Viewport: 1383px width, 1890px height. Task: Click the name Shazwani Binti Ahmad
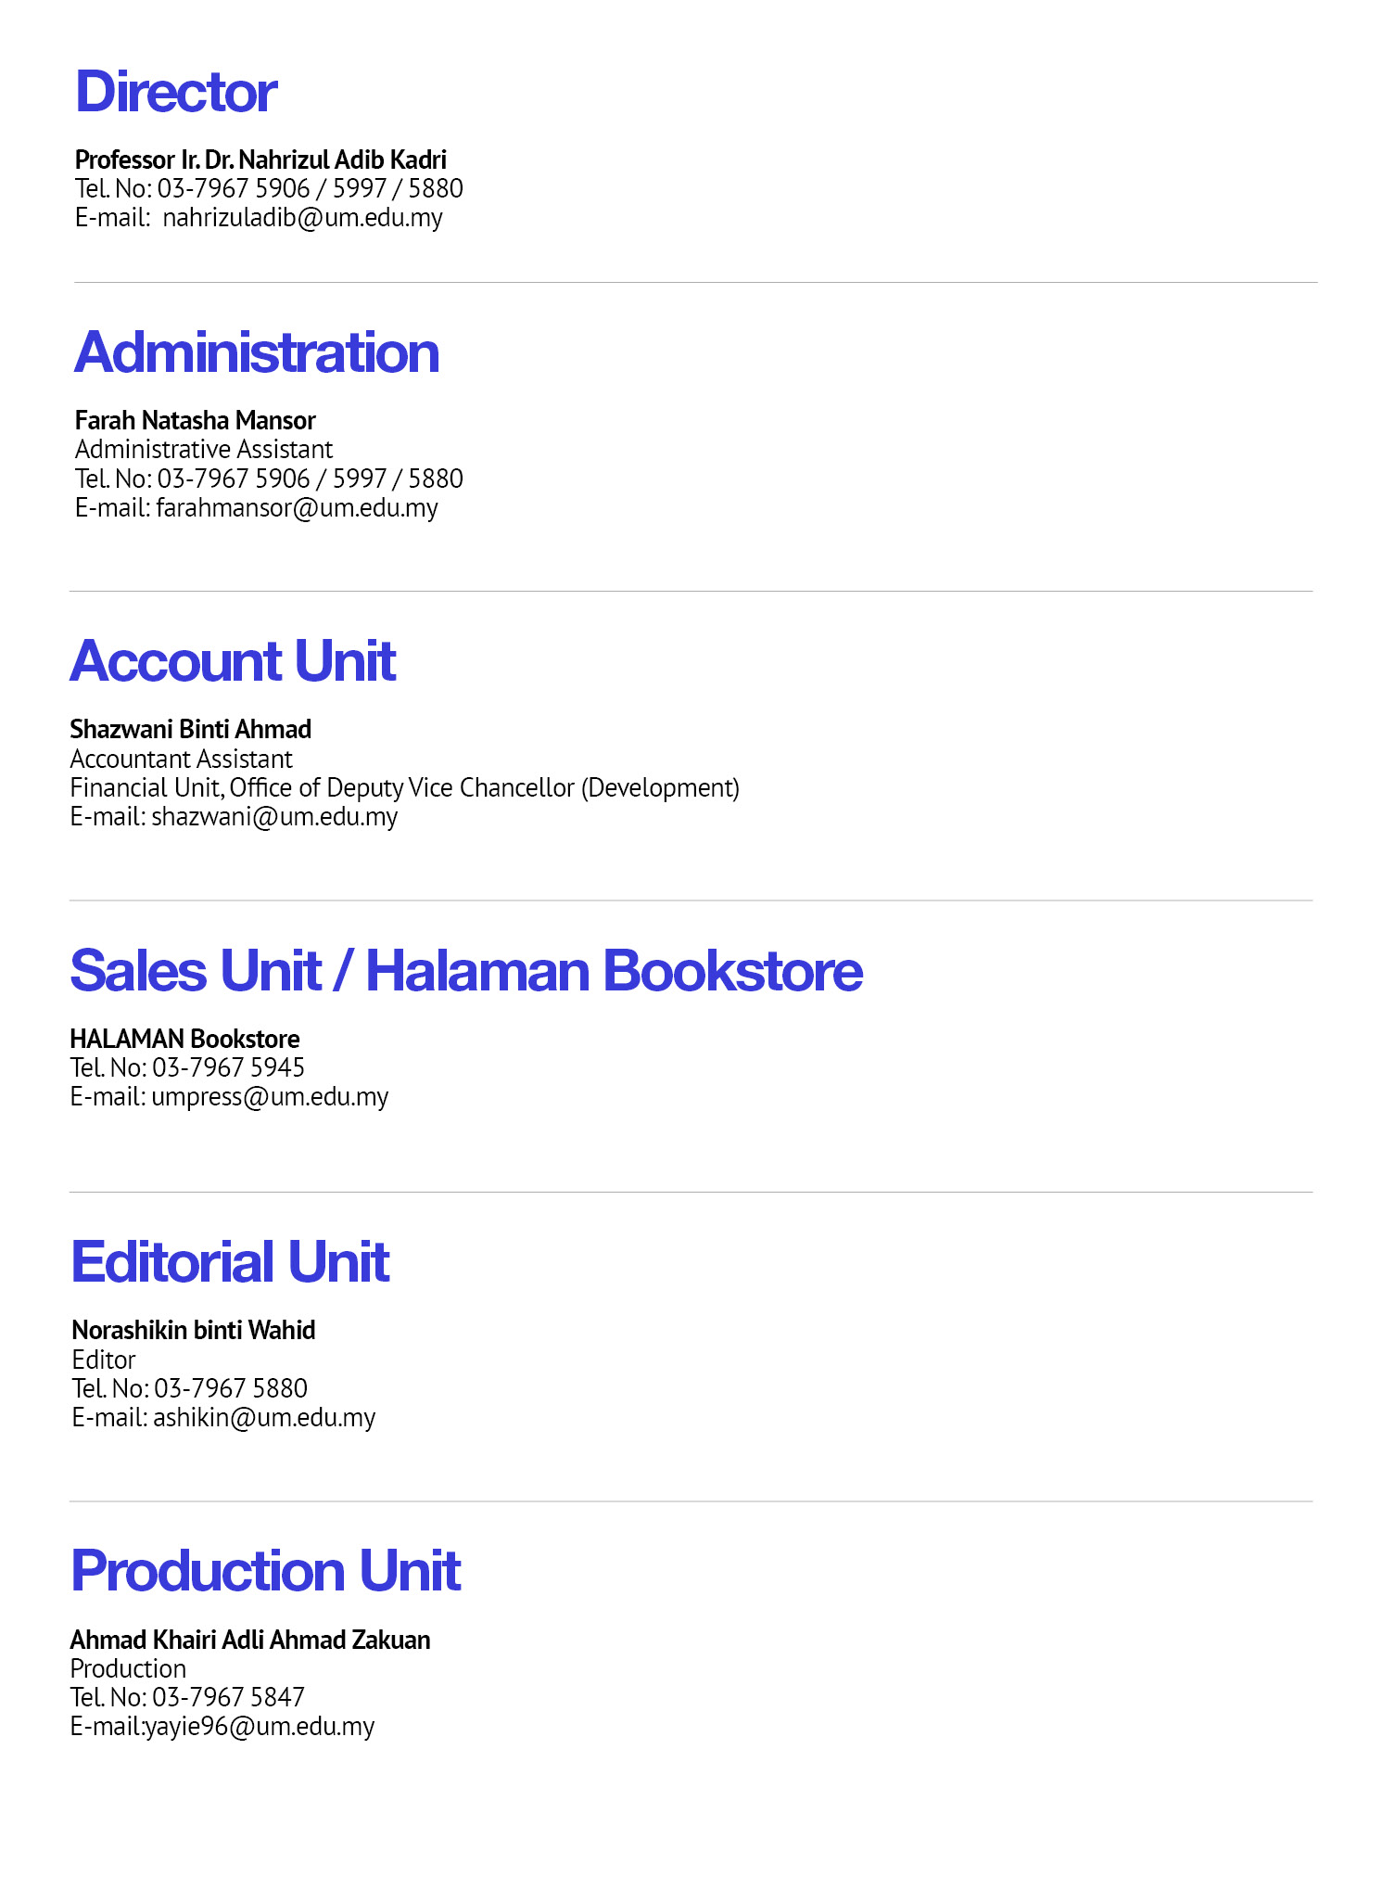[191, 730]
